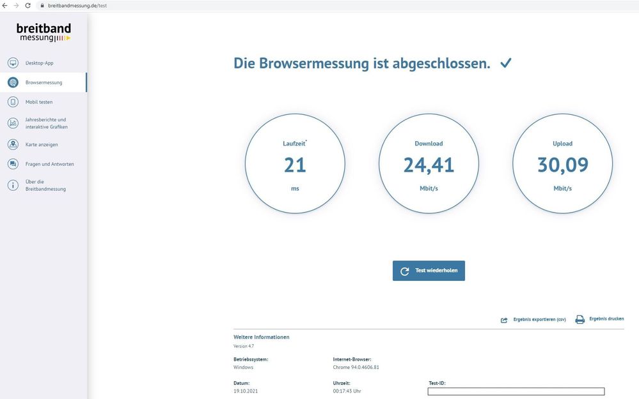Click the browser forward arrow

point(16,6)
